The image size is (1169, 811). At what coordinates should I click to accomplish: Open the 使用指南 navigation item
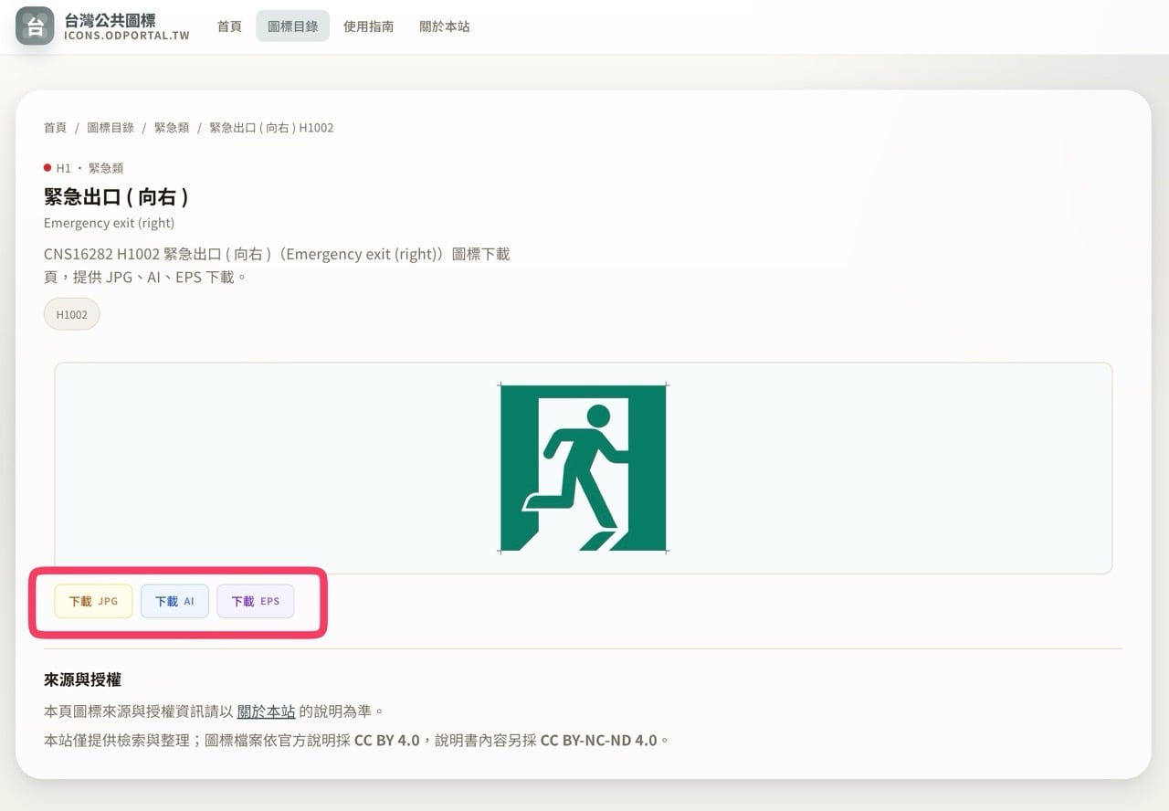click(368, 26)
